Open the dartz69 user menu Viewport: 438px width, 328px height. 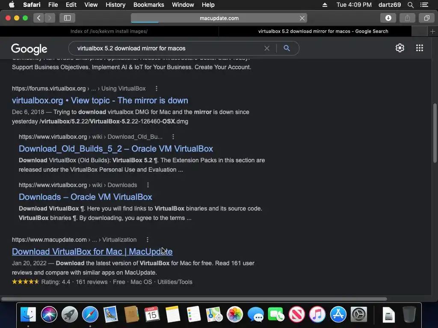click(389, 5)
